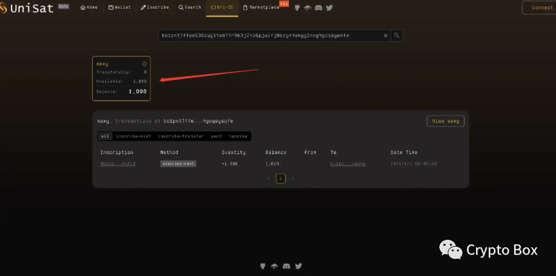Open the Marketplace nav item
The image size is (556, 276).
pyautogui.click(x=261, y=7)
